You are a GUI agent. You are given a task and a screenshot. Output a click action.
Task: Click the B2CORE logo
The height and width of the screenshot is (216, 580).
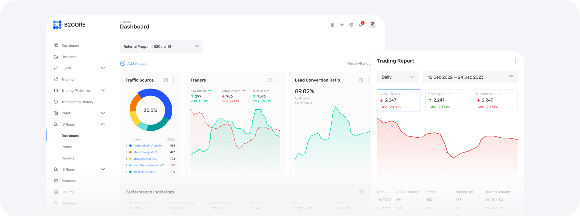[x=69, y=25]
